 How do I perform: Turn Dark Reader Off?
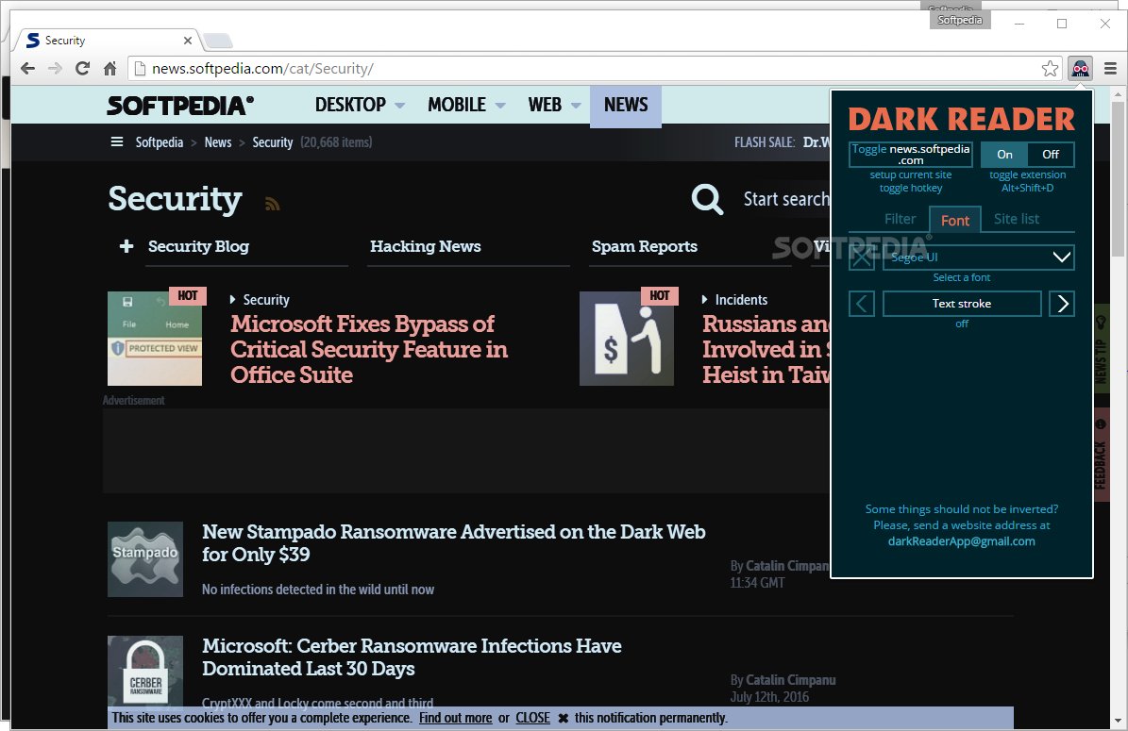point(1051,154)
